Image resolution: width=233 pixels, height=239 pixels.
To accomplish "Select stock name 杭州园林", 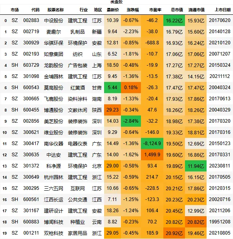I will coord(54,177).
